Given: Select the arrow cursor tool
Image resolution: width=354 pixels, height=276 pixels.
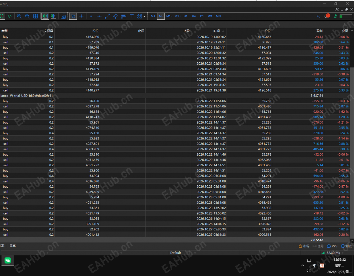Looking at the screenshot, I should click(x=73, y=16).
